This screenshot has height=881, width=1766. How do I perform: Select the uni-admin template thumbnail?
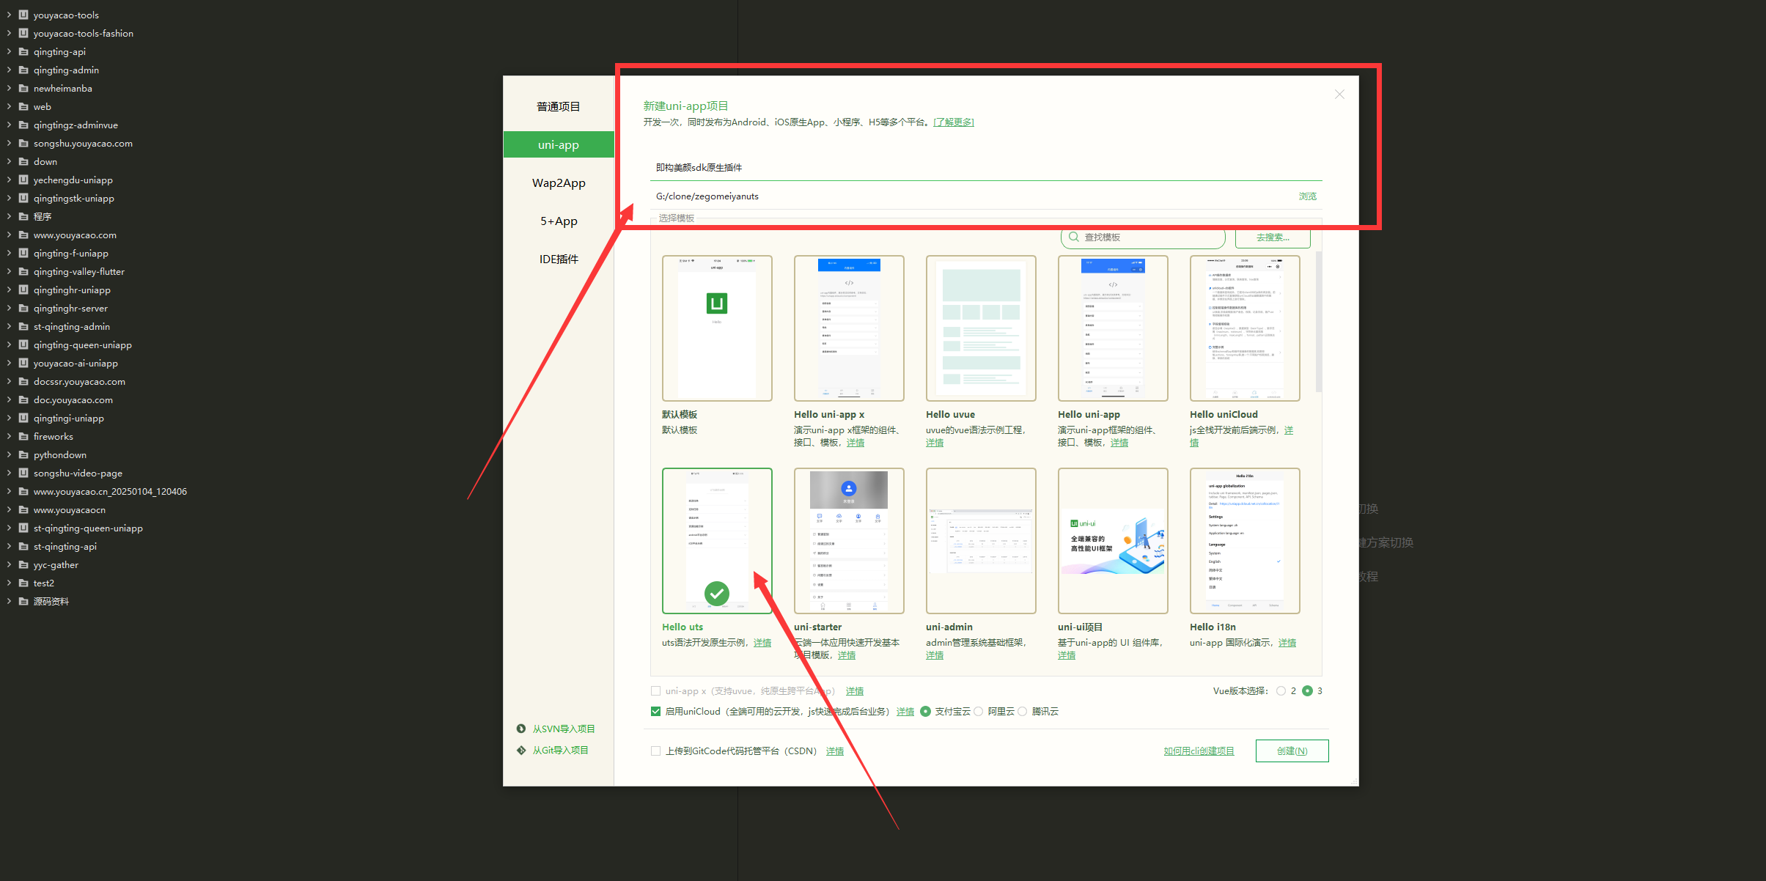coord(981,541)
